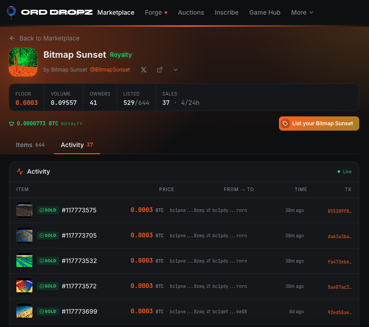
Task: Open the Inscribe nav item
Action: coord(226,12)
